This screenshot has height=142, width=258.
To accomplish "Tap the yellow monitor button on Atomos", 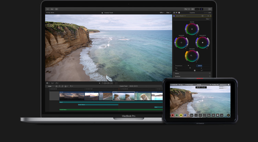I will (181, 115).
